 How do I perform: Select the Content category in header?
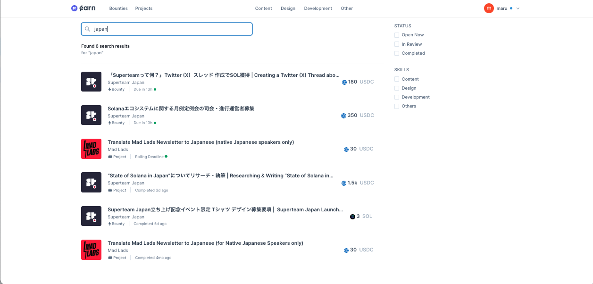click(264, 8)
